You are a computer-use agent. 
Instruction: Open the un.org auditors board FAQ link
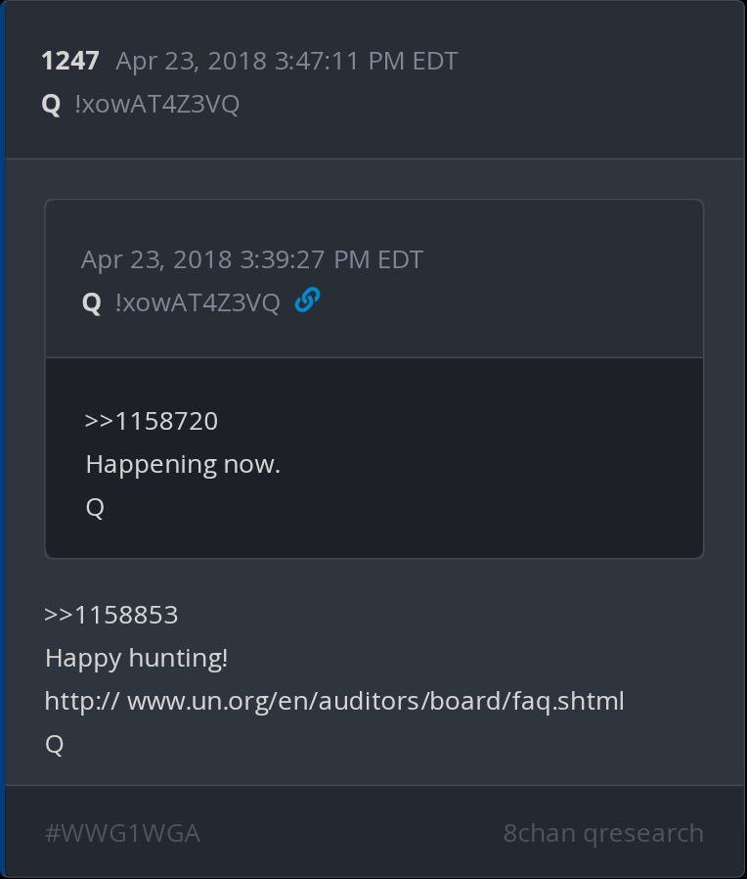[334, 701]
